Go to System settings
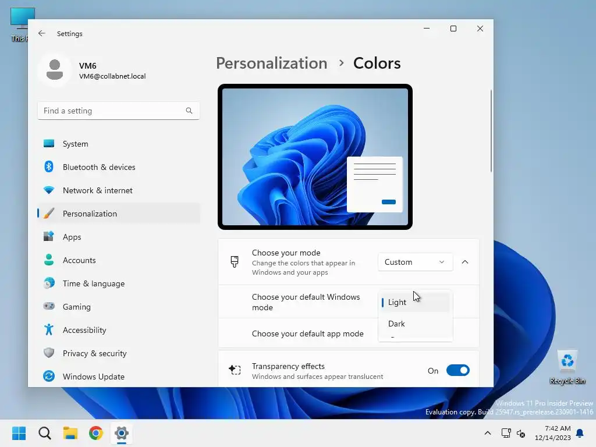This screenshot has height=447, width=596. click(119, 144)
